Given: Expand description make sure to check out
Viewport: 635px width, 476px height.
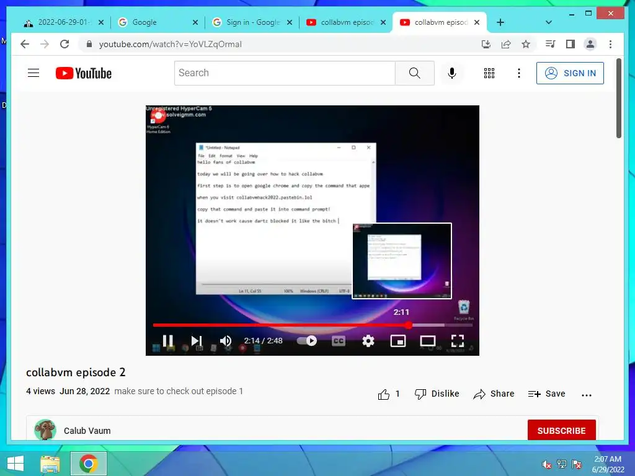Looking at the screenshot, I should [179, 391].
